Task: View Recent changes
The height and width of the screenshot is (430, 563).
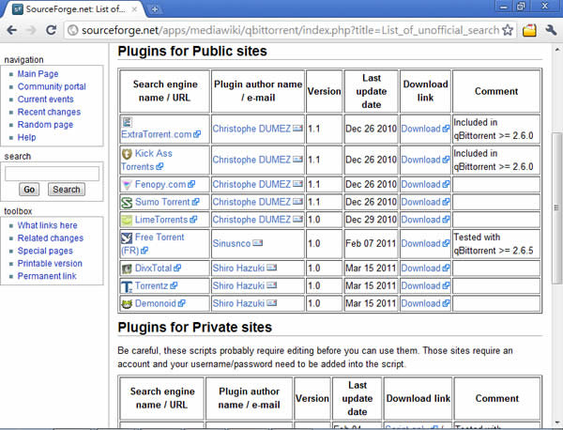Action: (x=49, y=112)
